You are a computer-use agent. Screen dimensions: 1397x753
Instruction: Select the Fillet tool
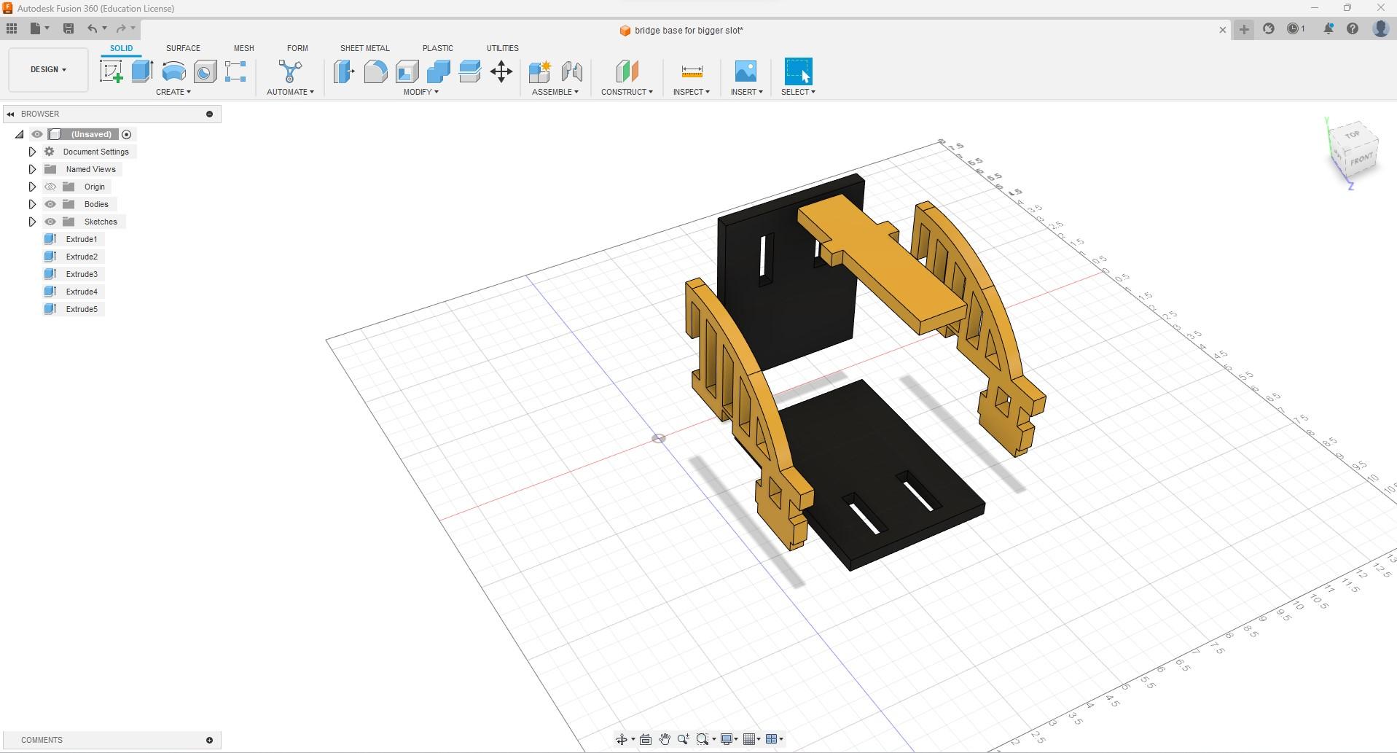(x=375, y=71)
